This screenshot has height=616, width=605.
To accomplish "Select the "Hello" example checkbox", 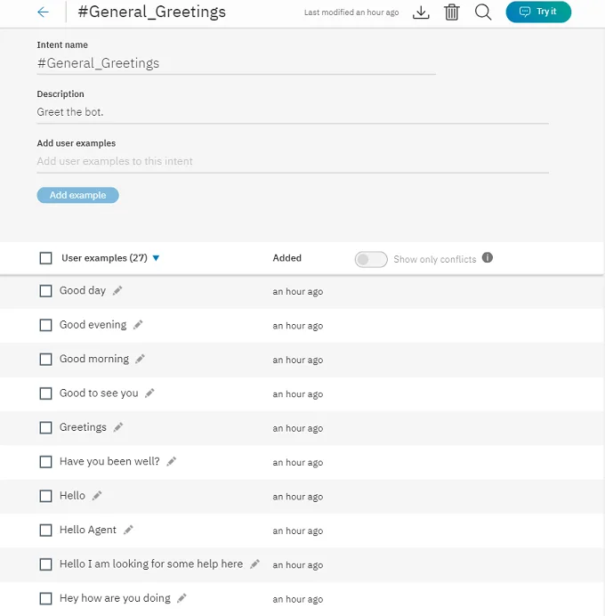I will [x=46, y=496].
